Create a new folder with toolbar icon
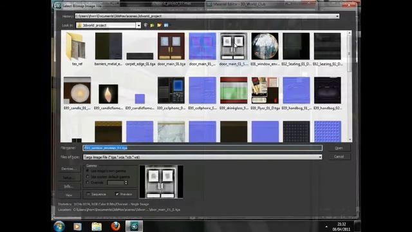This screenshot has width=412, height=232. coord(159,25)
